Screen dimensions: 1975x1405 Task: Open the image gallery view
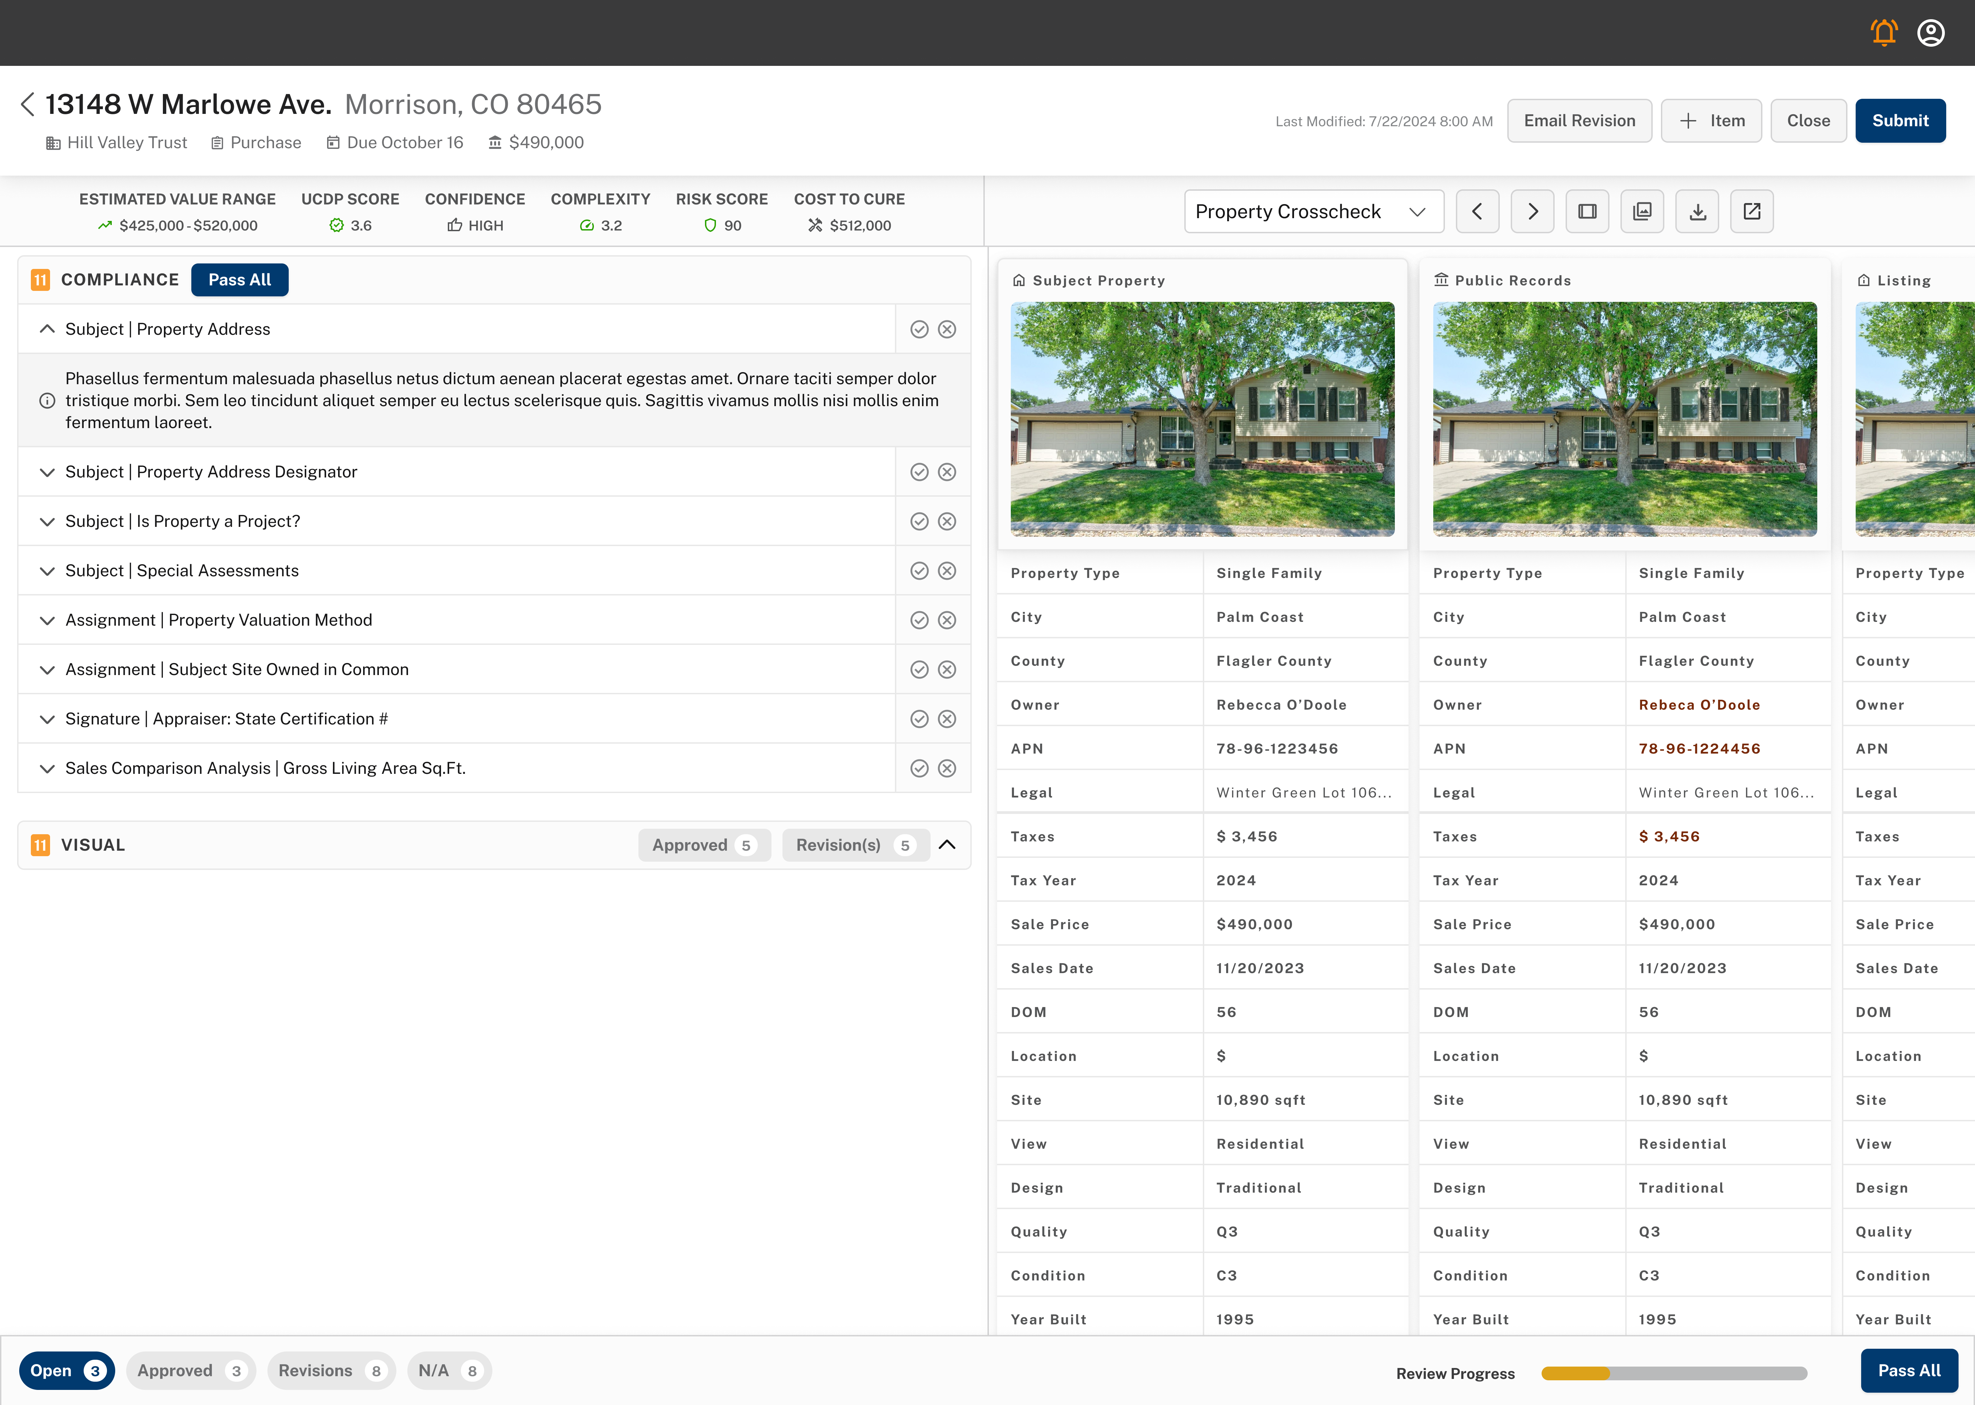pos(1642,211)
